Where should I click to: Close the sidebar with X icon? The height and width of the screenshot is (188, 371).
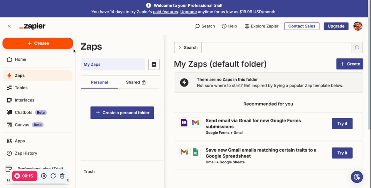pos(9,26)
